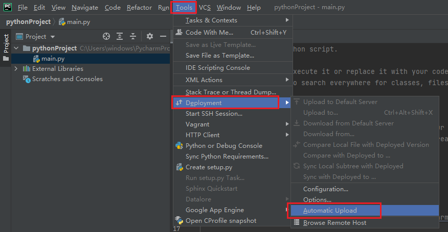The width and height of the screenshot is (448, 232).
Task: Expand the Deployment submenu arrow
Action: tap(287, 102)
